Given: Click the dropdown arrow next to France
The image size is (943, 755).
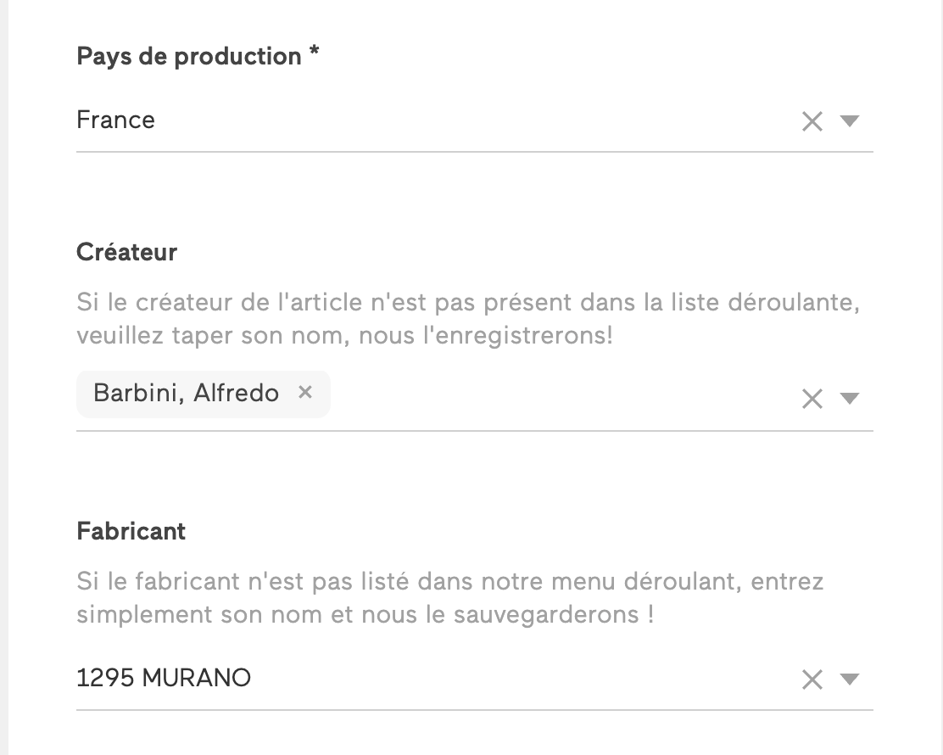Looking at the screenshot, I should coord(849,121).
